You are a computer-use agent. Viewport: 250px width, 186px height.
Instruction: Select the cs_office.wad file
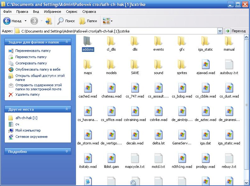(x=111, y=113)
